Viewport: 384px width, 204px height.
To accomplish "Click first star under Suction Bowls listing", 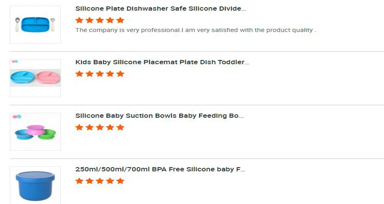I will [x=79, y=127].
